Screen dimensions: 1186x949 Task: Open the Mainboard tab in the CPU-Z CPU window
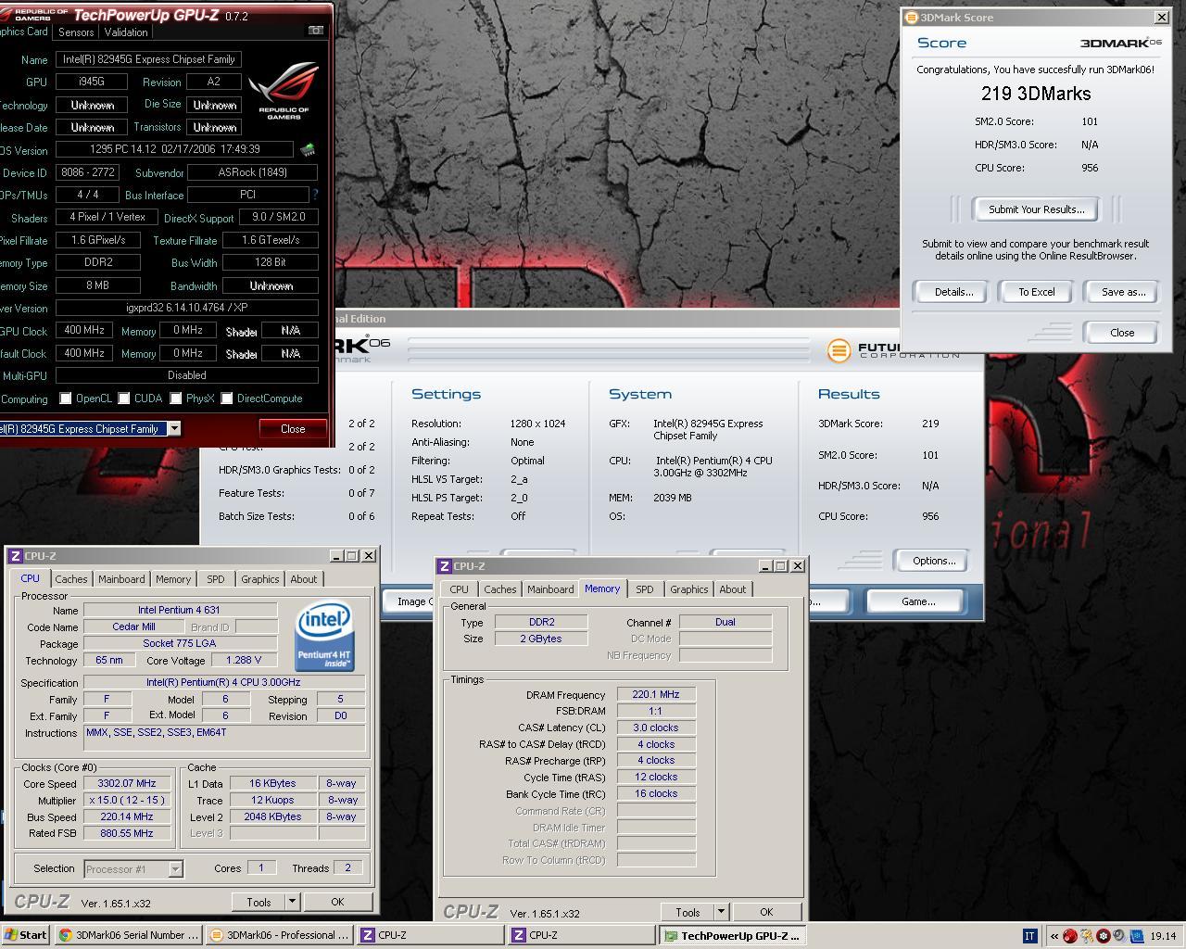click(x=121, y=579)
